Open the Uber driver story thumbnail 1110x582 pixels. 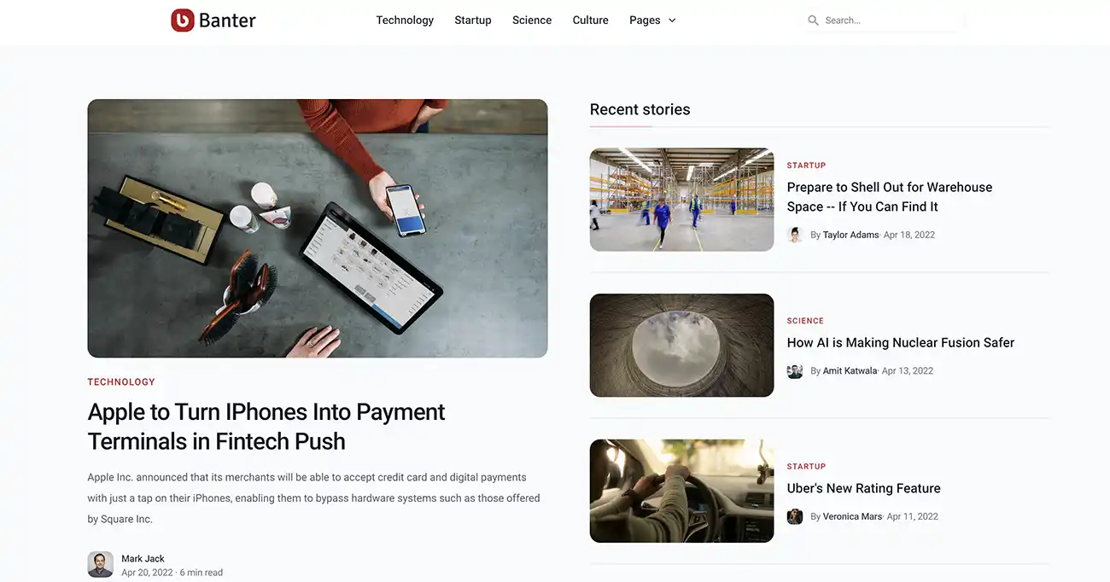tap(682, 491)
